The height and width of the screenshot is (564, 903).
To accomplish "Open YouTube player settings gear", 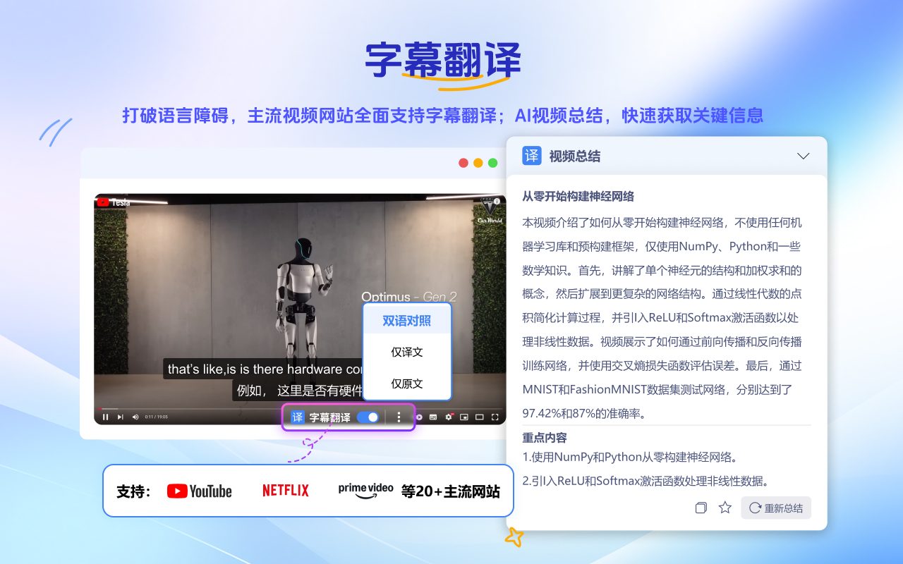I will coord(448,417).
